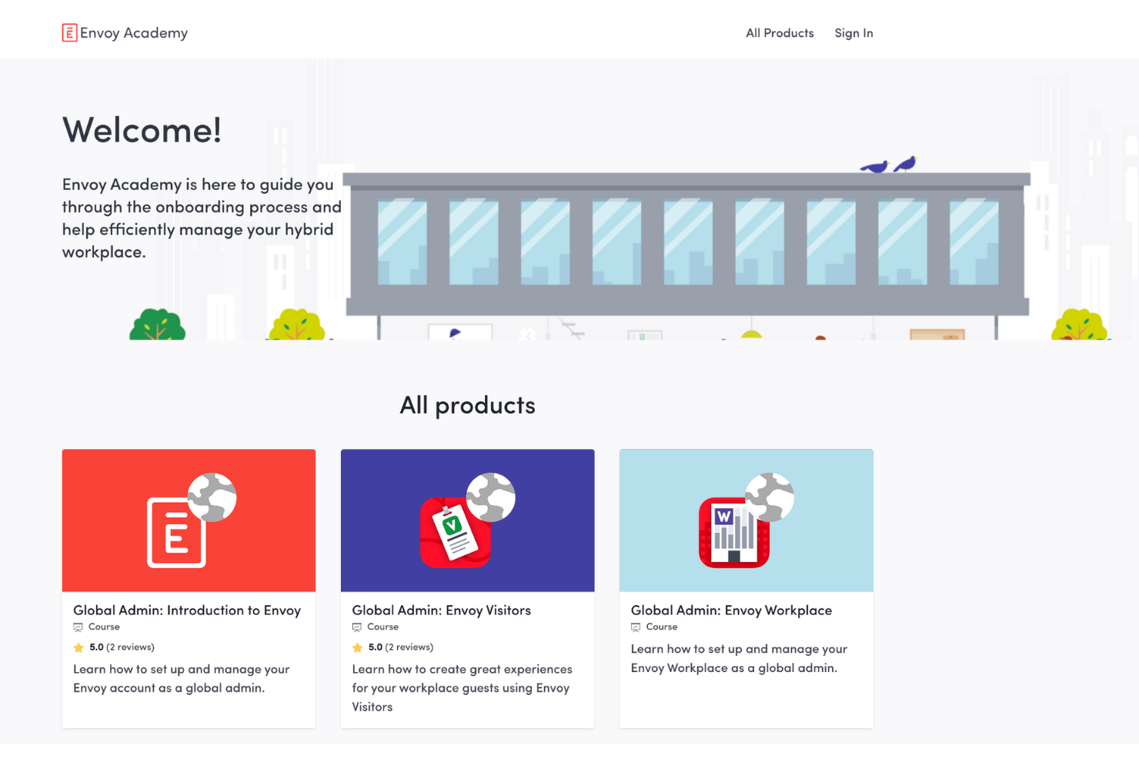
Task: Click the Sign In link
Action: click(853, 33)
